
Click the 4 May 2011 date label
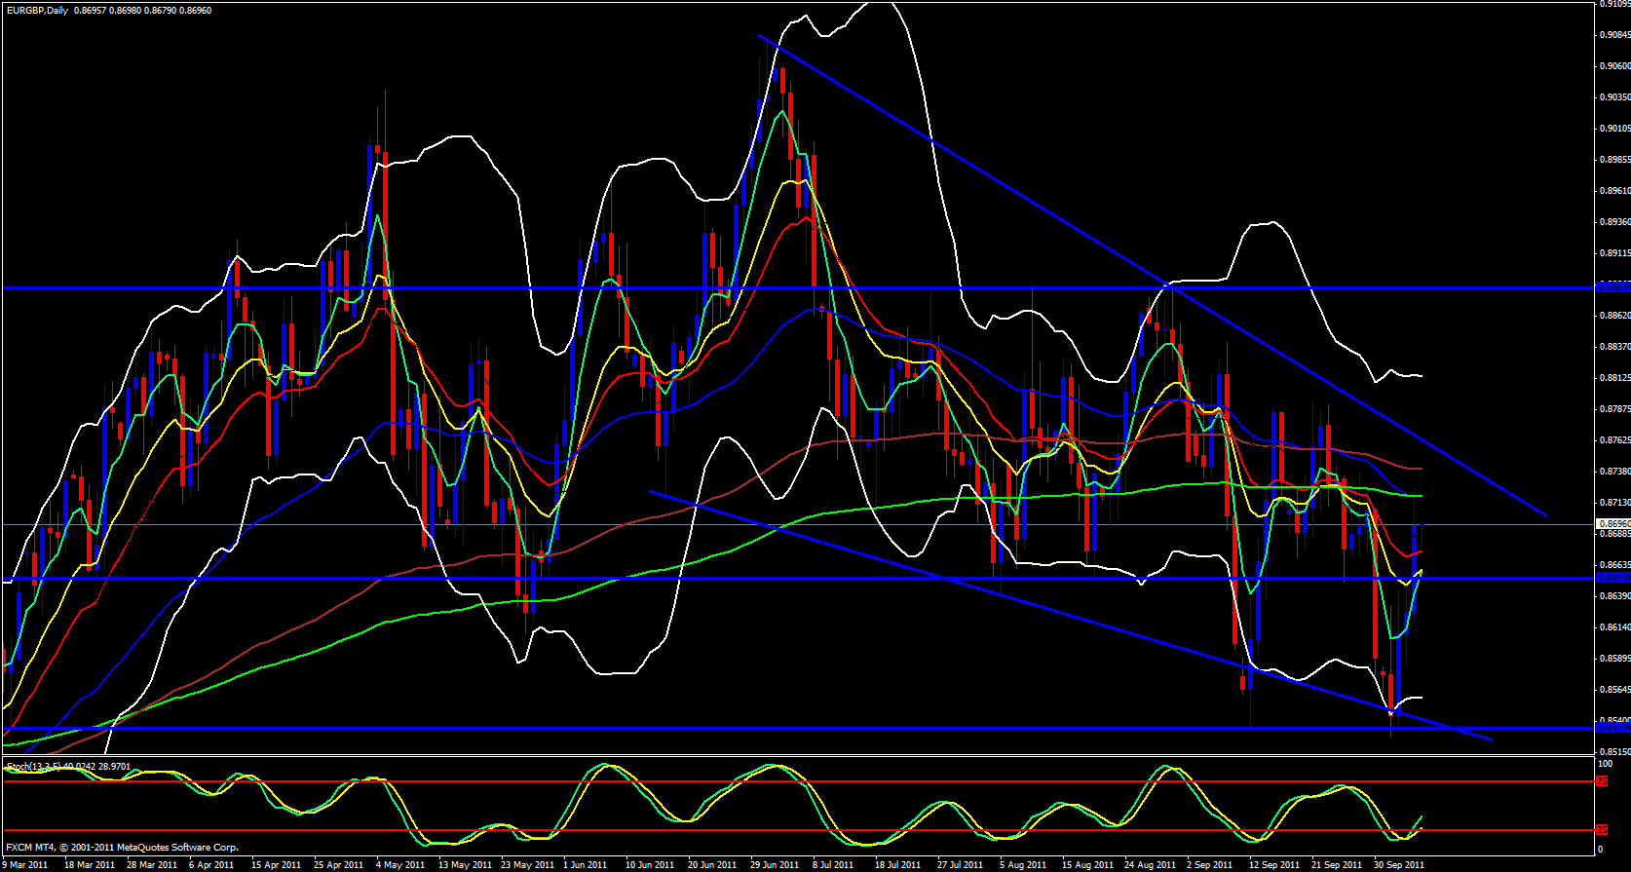pyautogui.click(x=399, y=864)
